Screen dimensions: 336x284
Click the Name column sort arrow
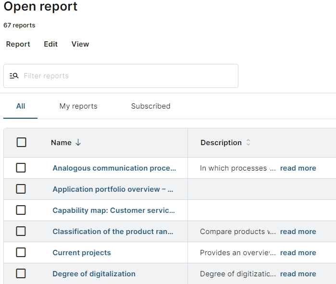click(78, 143)
